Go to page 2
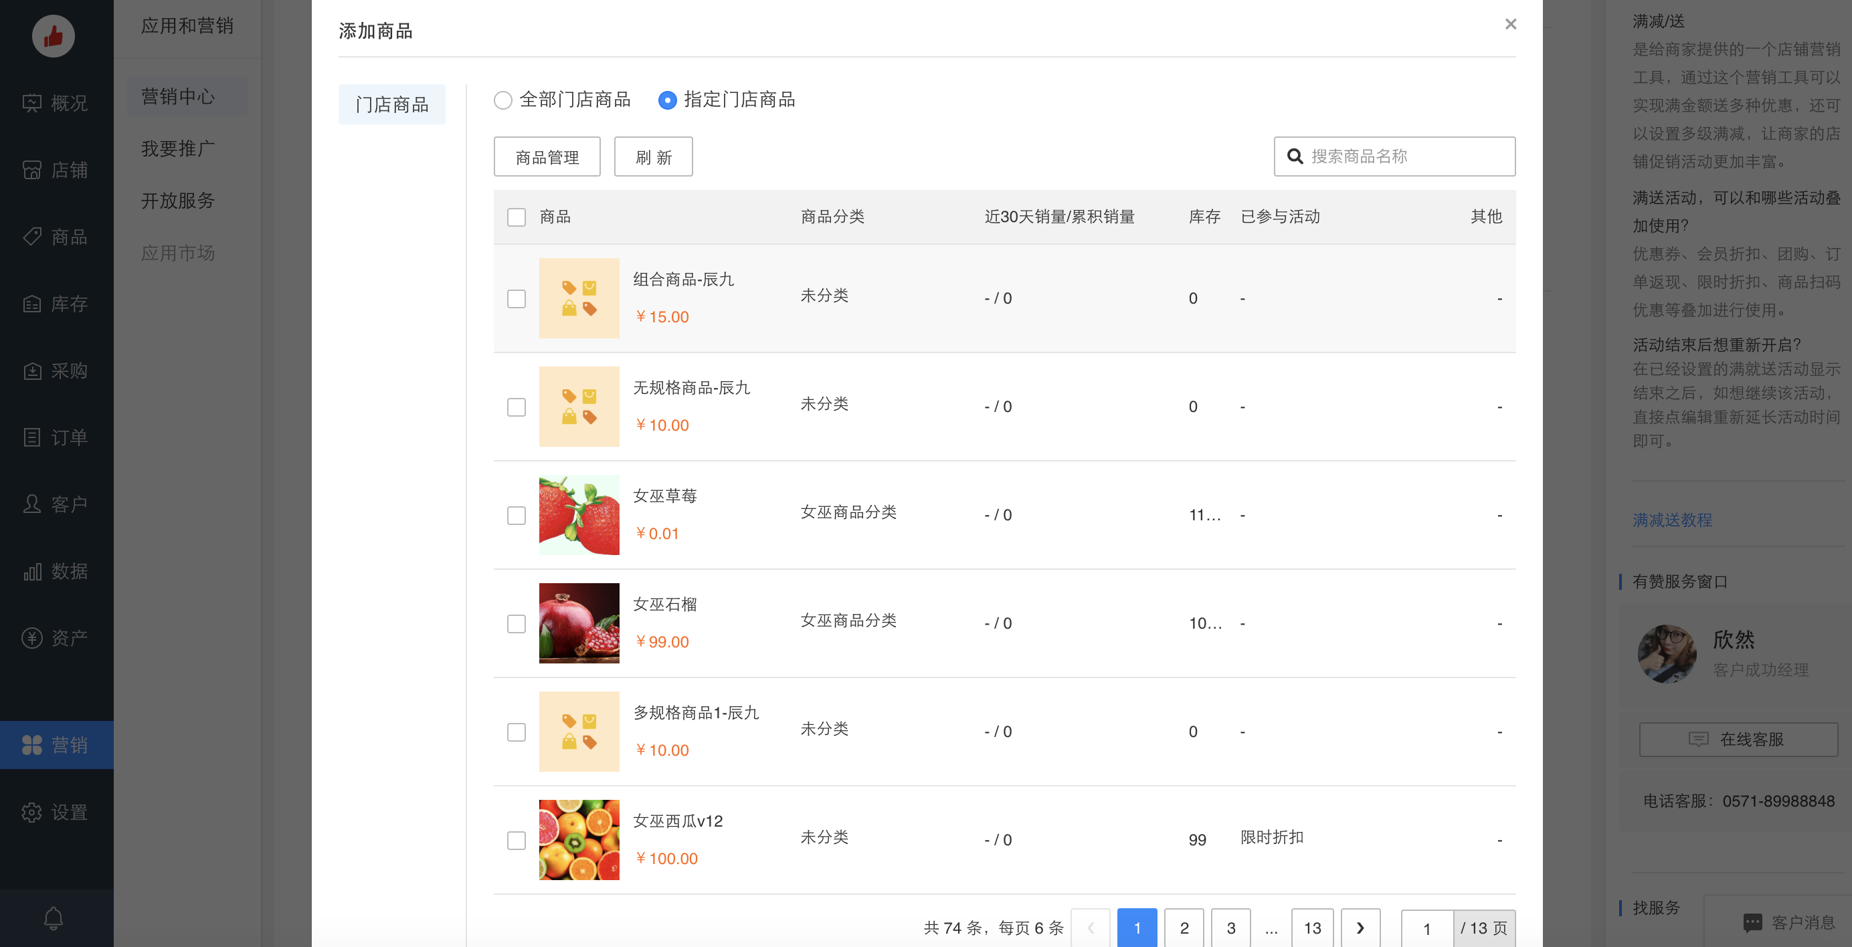The width and height of the screenshot is (1852, 947). tap(1184, 928)
